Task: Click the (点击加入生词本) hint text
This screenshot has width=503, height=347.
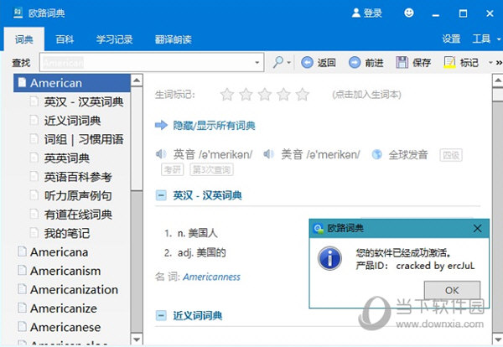Action: tap(366, 94)
